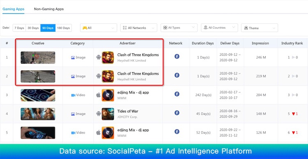
Task: Click edjing Mix app icon in row 3
Action: (108, 95)
